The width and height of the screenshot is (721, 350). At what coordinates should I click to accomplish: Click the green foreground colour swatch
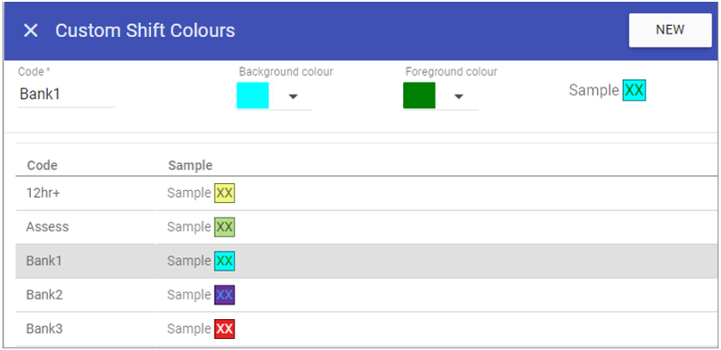click(419, 95)
